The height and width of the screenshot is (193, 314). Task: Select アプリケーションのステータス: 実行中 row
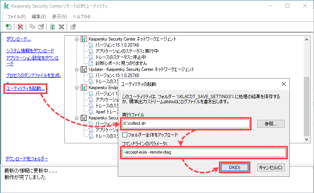pos(127,51)
